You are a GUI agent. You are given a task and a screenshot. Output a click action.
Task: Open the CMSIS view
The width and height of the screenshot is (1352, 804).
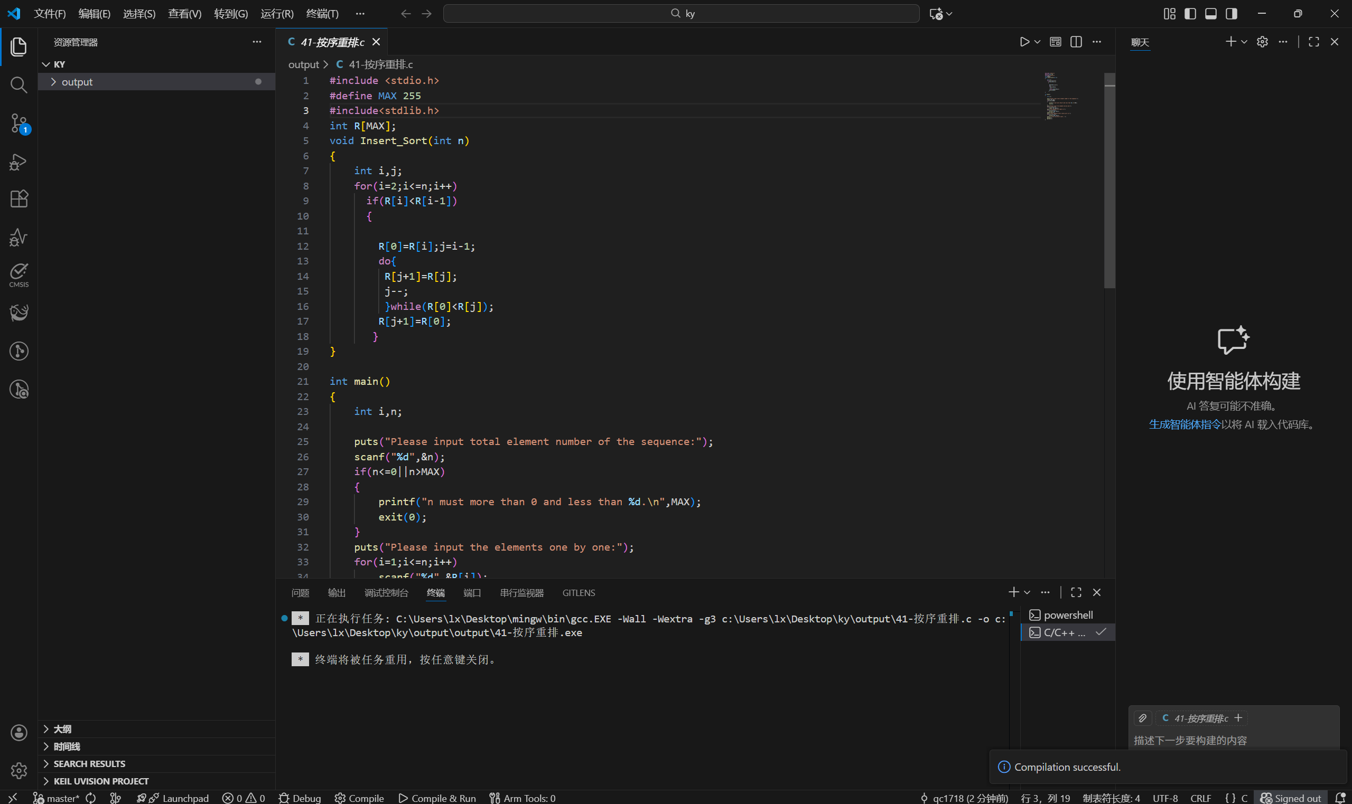(x=19, y=274)
